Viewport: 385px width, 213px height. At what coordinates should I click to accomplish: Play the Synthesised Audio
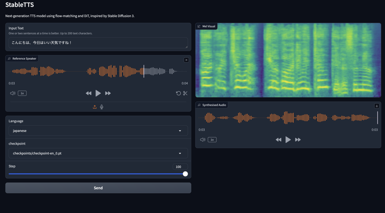tap(288, 140)
